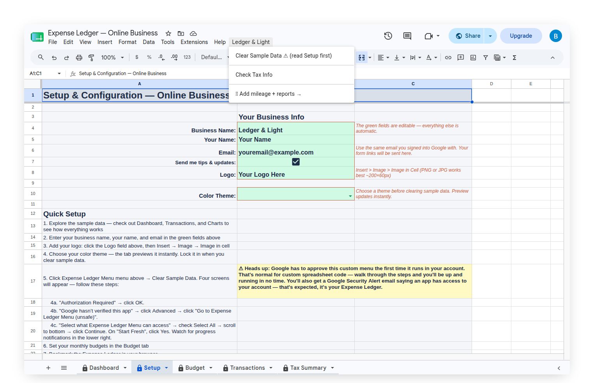The height and width of the screenshot is (383, 594).
Task: Click the formula bar content
Action: (x=123, y=73)
